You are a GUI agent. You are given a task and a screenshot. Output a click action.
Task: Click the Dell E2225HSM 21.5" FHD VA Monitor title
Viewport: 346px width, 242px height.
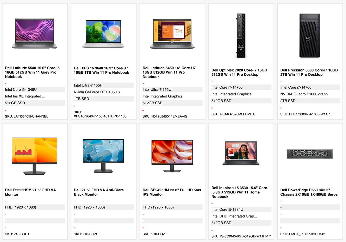click(30, 192)
